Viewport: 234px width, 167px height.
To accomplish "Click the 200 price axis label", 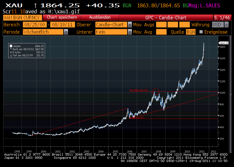I will pyautogui.click(x=222, y=139).
